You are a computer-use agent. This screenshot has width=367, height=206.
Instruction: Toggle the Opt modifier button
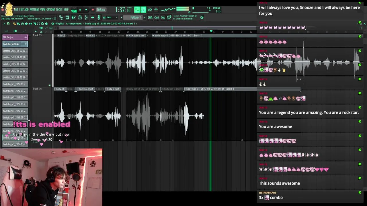[163, 17]
